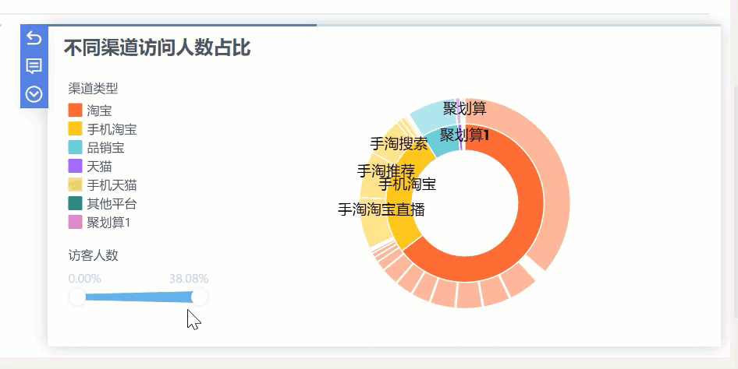738x369 pixels.
Task: Click the 其他平台 teal legend swatch
Action: click(x=76, y=204)
